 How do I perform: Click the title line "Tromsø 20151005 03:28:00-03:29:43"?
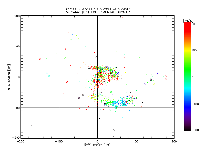click(97, 9)
